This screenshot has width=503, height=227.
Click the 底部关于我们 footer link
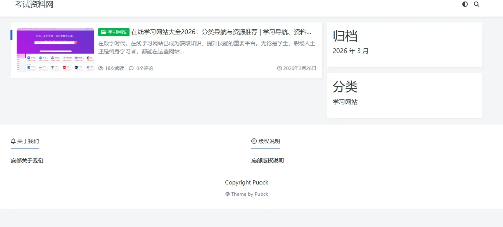pos(27,160)
